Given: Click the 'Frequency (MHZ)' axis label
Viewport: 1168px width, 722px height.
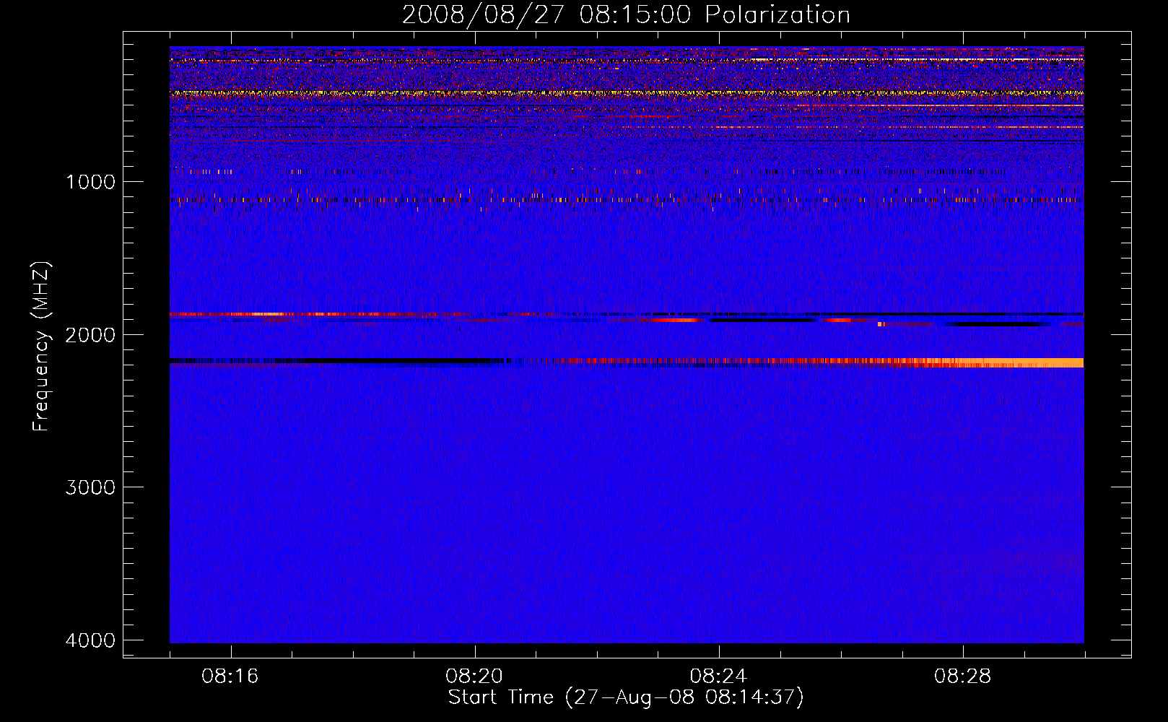Looking at the screenshot, I should 42,347.
